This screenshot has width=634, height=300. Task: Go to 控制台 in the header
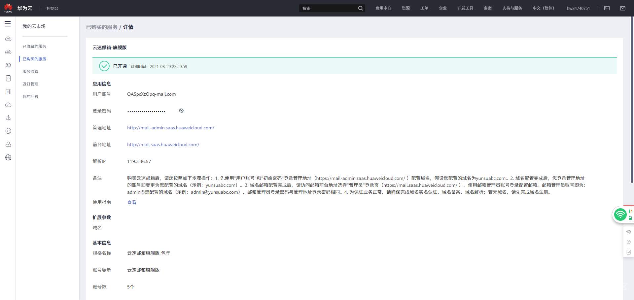pyautogui.click(x=53, y=8)
